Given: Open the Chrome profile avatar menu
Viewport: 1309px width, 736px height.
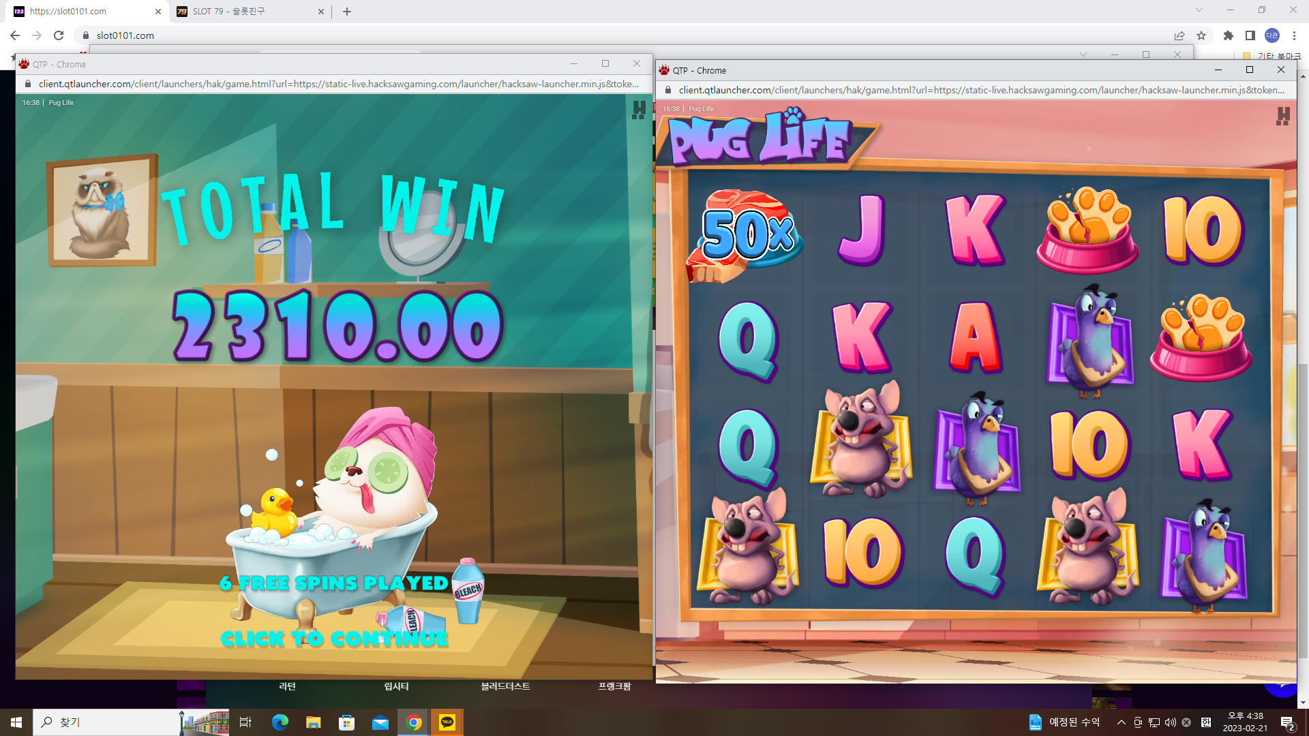Looking at the screenshot, I should tap(1272, 35).
